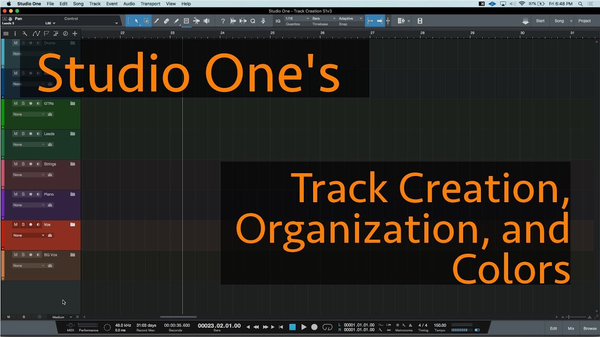Open the marker track flag icon
The width and height of the screenshot is (600, 337).
pyautogui.click(x=46, y=34)
